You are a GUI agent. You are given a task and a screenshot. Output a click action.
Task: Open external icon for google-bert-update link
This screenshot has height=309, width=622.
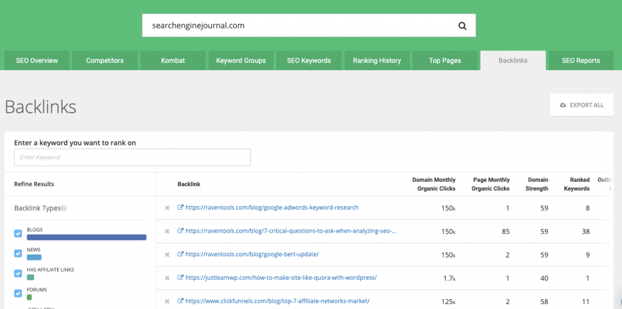(180, 254)
